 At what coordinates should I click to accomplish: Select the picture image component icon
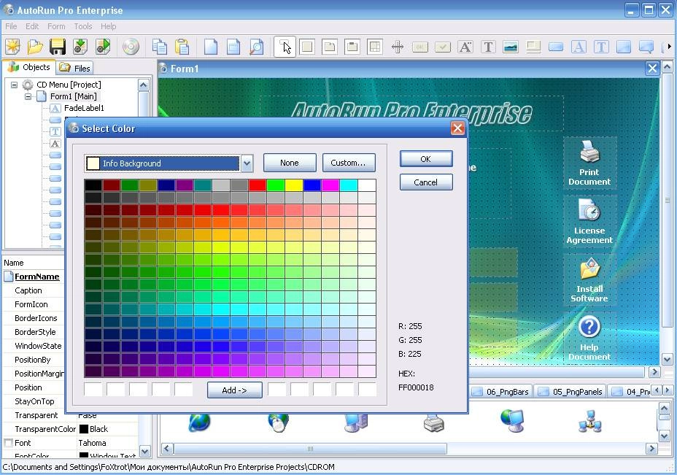(511, 47)
